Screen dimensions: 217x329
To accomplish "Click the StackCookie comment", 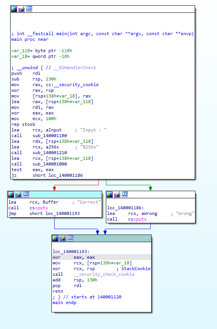I will pyautogui.click(x=133, y=269).
